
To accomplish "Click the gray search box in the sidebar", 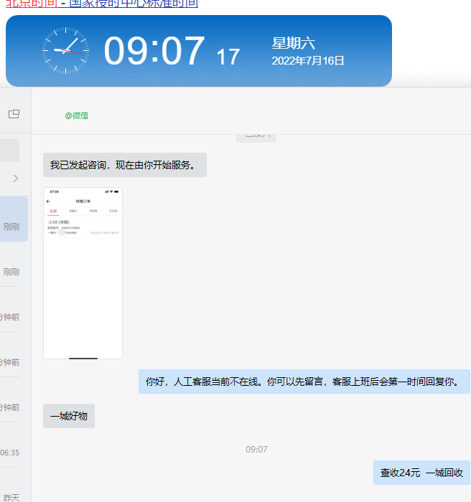I will pyautogui.click(x=9, y=151).
